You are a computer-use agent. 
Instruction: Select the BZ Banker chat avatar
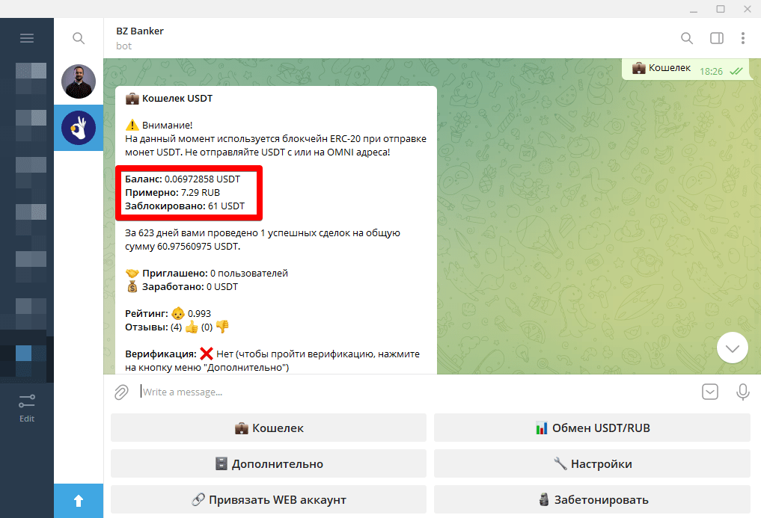tap(79, 128)
